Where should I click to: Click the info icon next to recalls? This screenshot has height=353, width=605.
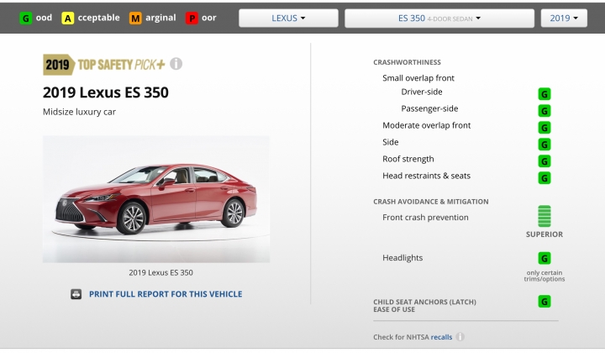460,337
